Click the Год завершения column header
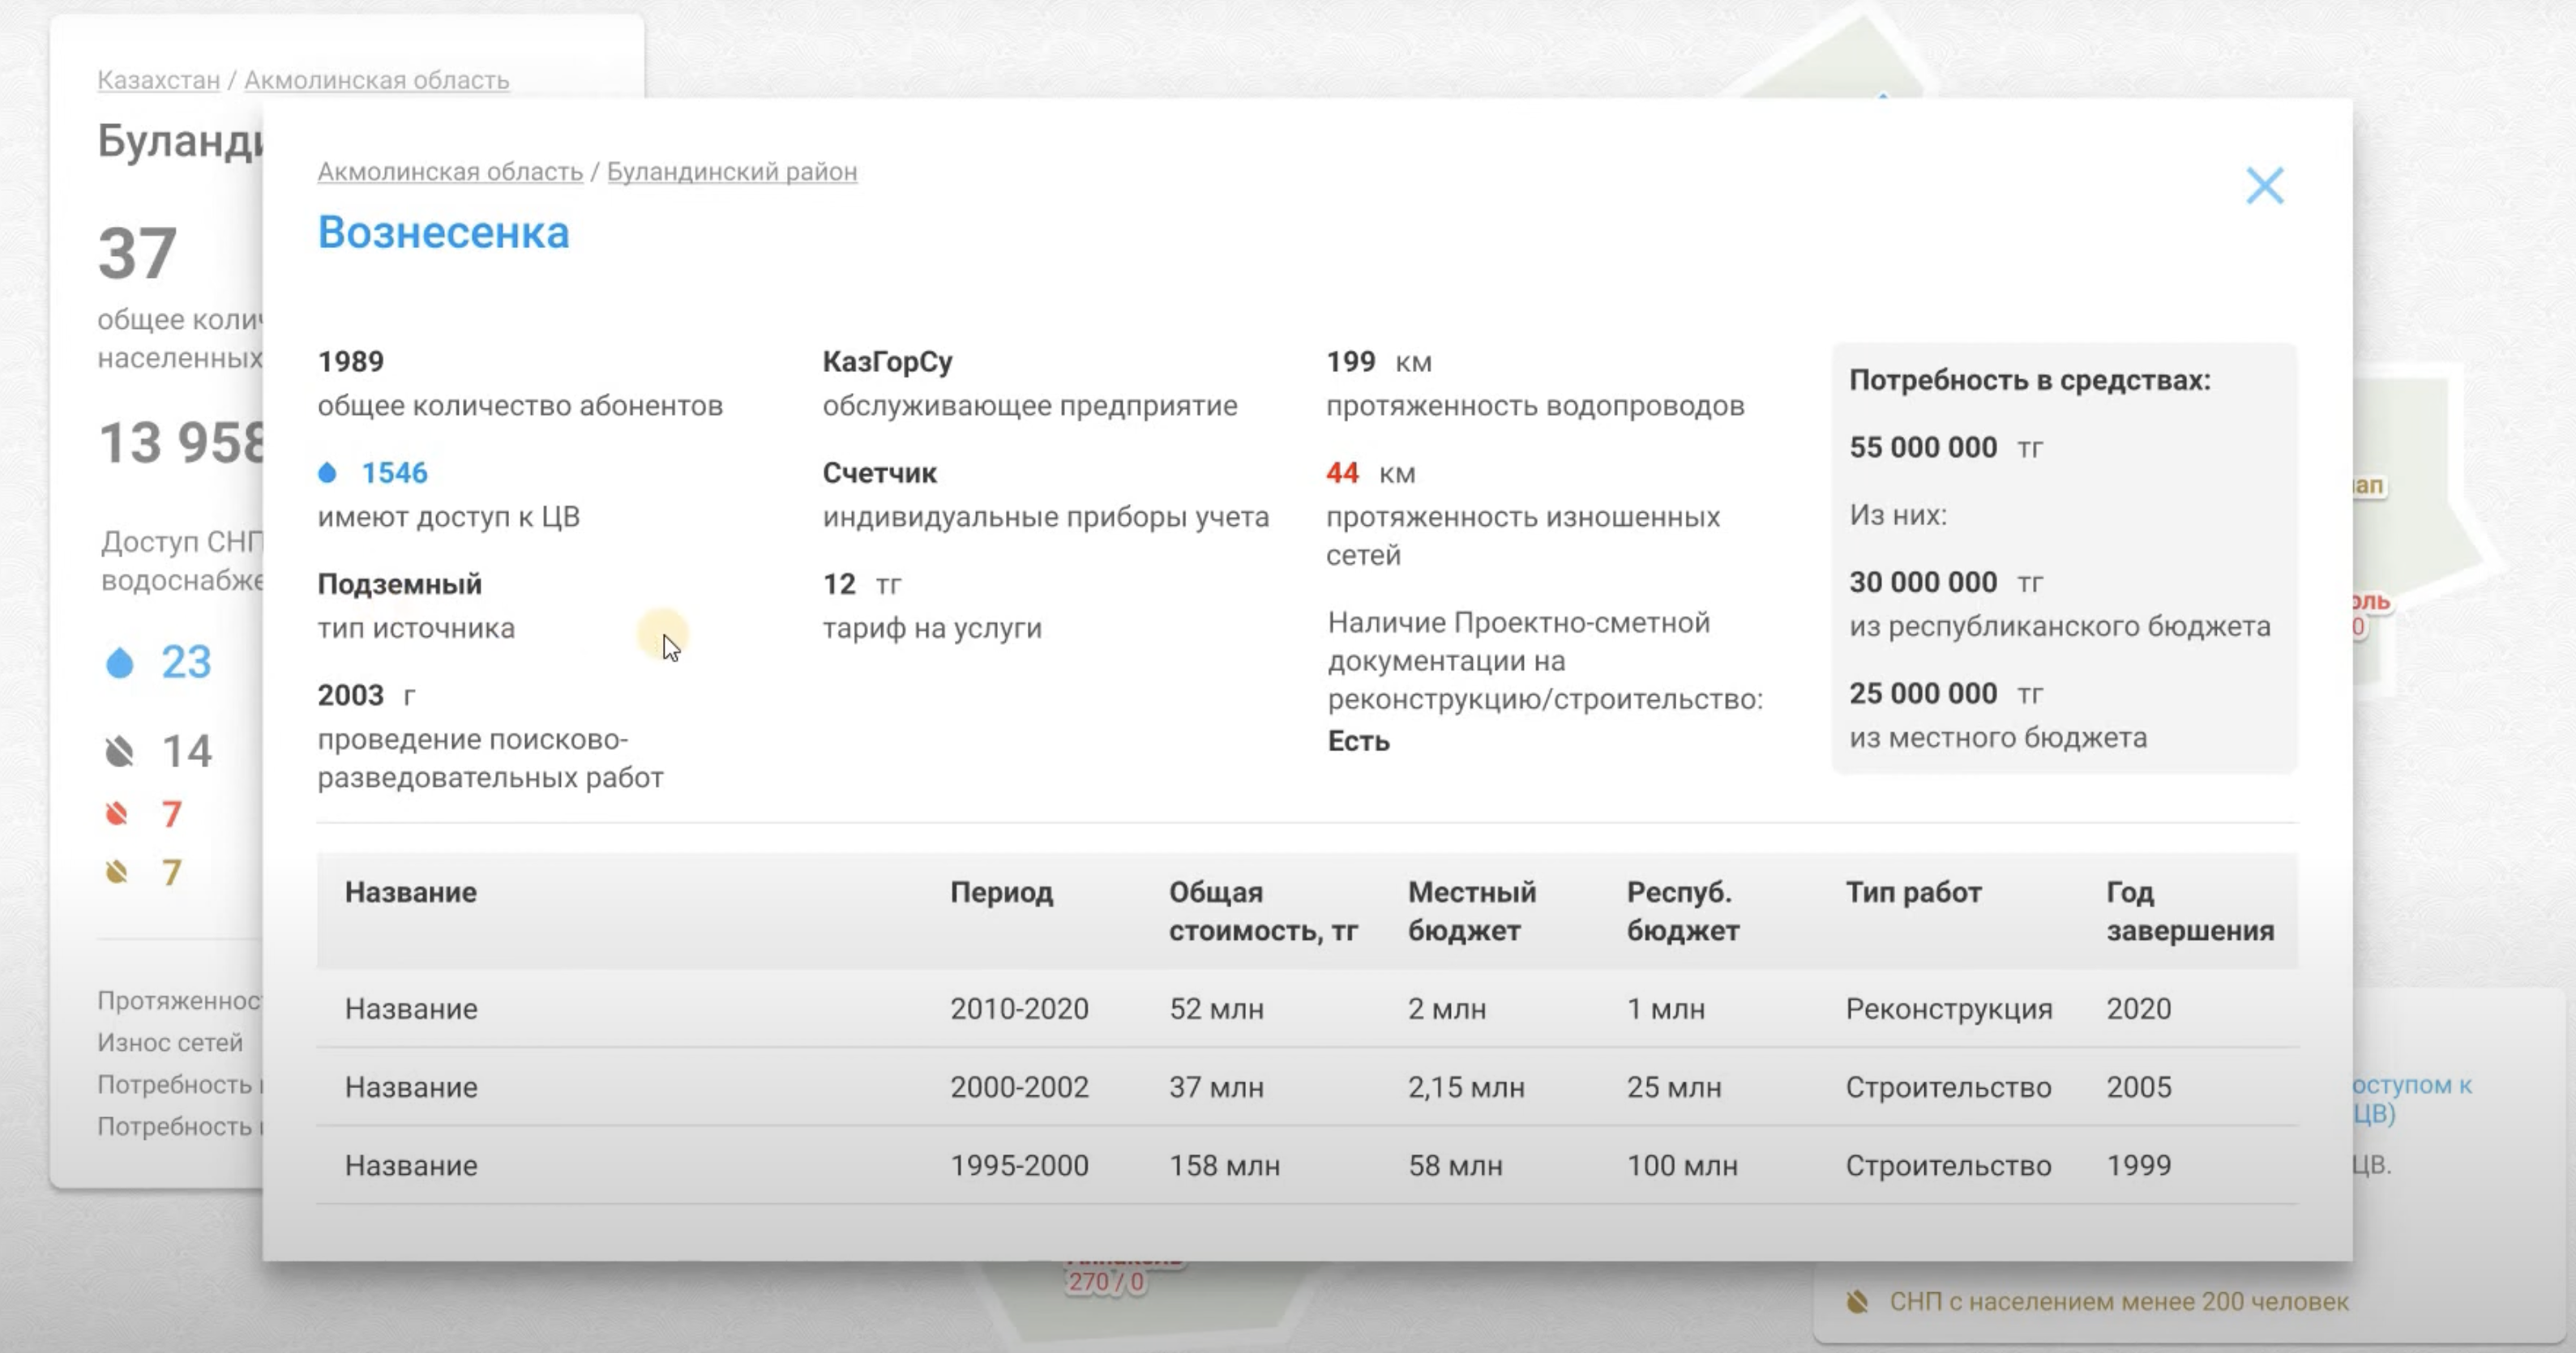This screenshot has height=1353, width=2576. [2189, 911]
